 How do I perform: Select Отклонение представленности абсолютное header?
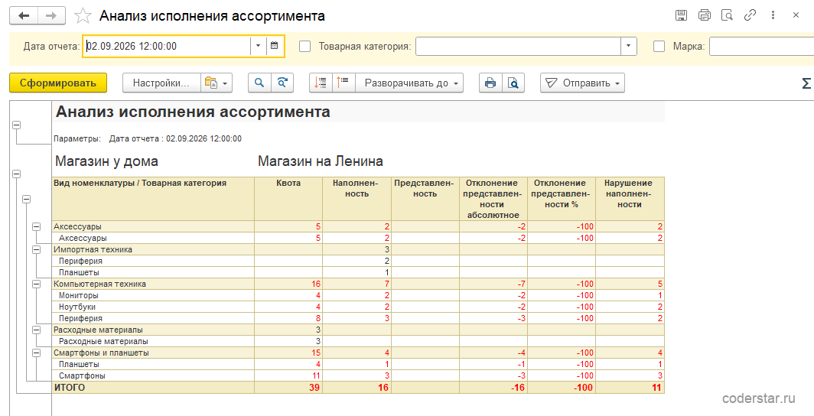(493, 199)
